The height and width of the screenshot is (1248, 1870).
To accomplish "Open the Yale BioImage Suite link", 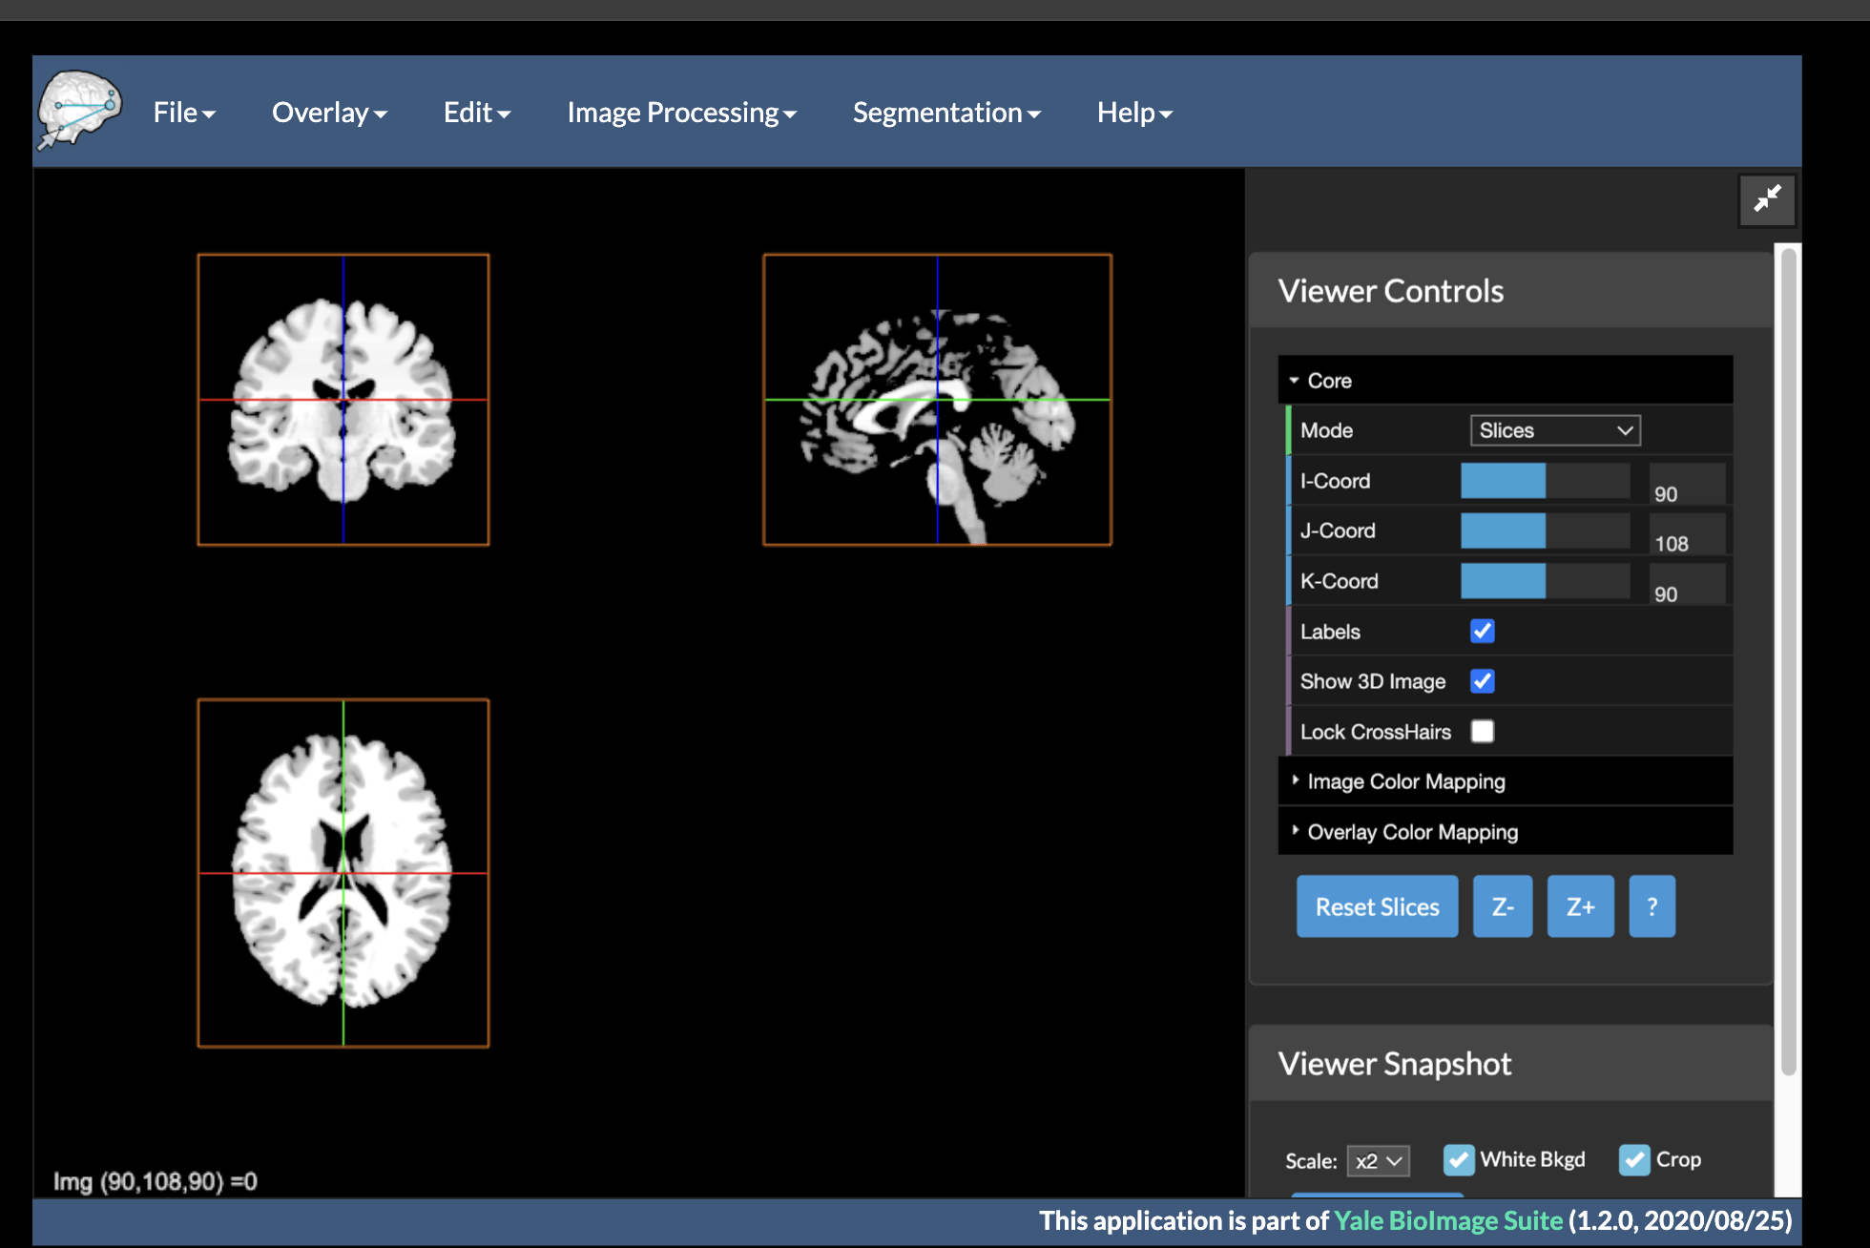I will (1447, 1221).
